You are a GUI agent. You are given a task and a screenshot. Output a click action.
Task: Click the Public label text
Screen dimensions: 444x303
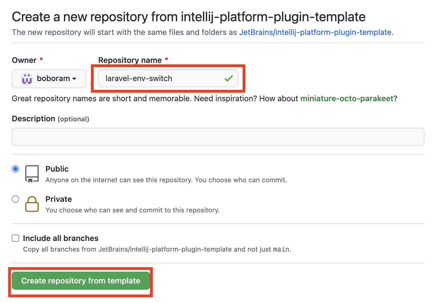(57, 169)
